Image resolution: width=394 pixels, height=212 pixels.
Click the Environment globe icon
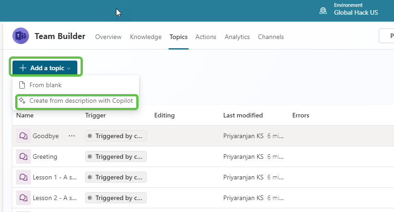[x=324, y=10]
